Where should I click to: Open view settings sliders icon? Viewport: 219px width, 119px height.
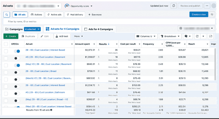[x=212, y=14]
